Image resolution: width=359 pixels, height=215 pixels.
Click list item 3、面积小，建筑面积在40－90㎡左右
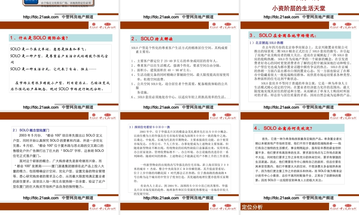coord(161,70)
